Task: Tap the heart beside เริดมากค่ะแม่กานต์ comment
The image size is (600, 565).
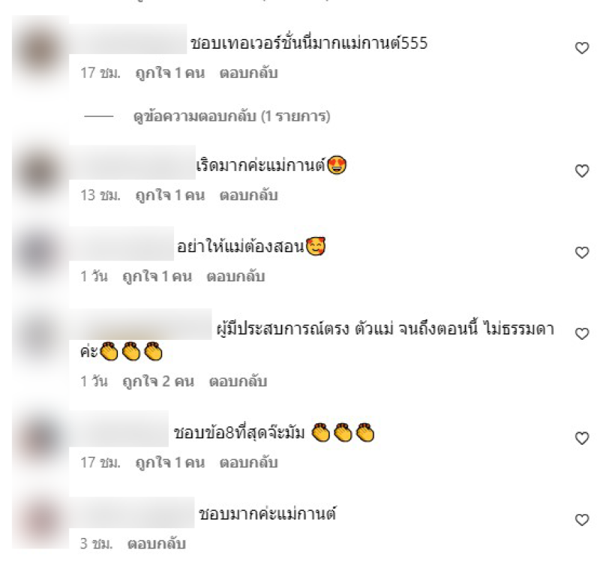Action: coord(582,171)
